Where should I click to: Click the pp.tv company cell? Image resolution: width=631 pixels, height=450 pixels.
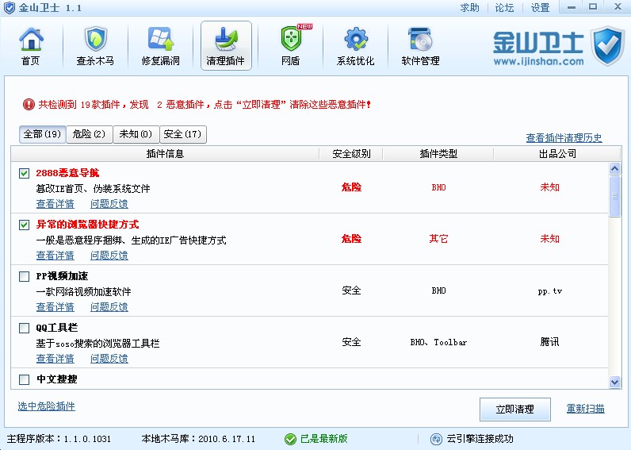(x=549, y=290)
